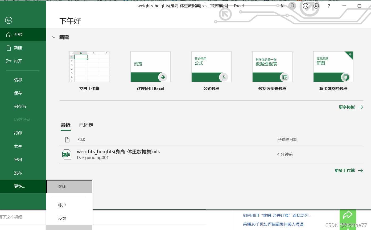
Task: Choose 关闭 from the popup menu
Action: [62, 186]
